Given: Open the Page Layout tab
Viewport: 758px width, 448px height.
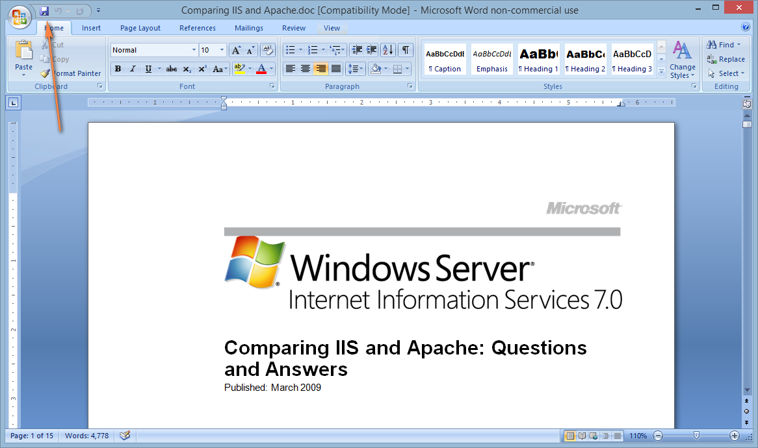Looking at the screenshot, I should coord(140,28).
